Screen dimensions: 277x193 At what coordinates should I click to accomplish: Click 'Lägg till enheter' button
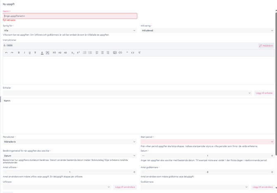point(264,93)
